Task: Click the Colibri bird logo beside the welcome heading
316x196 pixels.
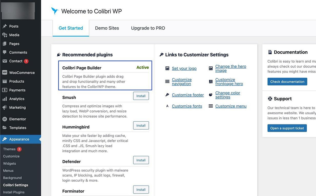Action: 55,10
